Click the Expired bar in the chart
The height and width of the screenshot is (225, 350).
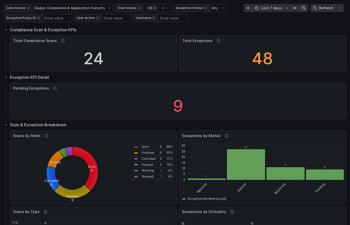tap(246, 164)
